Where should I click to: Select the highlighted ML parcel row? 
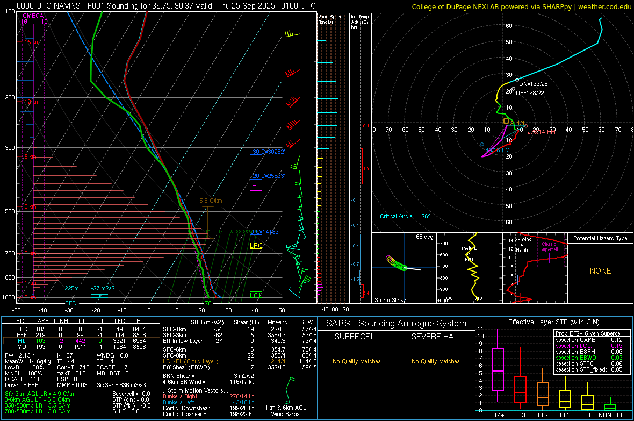81,341
